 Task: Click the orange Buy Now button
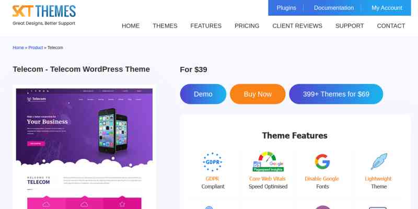click(x=258, y=94)
